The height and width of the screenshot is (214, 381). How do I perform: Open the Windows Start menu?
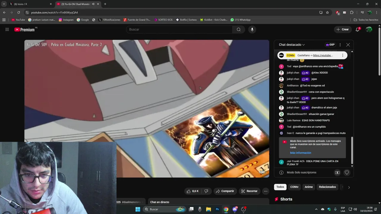point(138,209)
